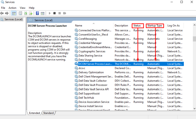
Task: Open the View menu
Action: pos(23,8)
